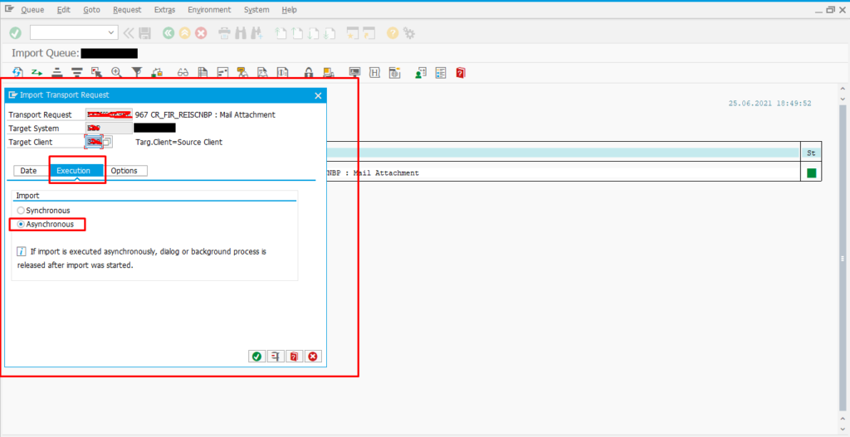Click the Target System field

pyautogui.click(x=109, y=129)
